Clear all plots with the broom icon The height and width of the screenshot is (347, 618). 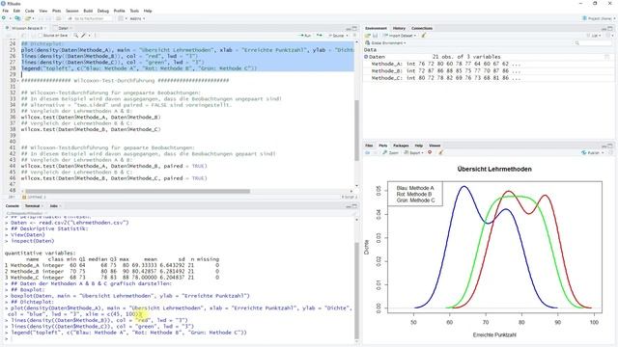pyautogui.click(x=440, y=152)
